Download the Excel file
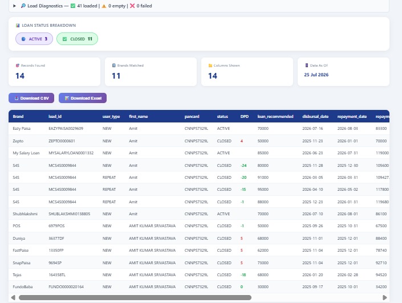Image resolution: width=402 pixels, height=303 pixels. [x=83, y=98]
